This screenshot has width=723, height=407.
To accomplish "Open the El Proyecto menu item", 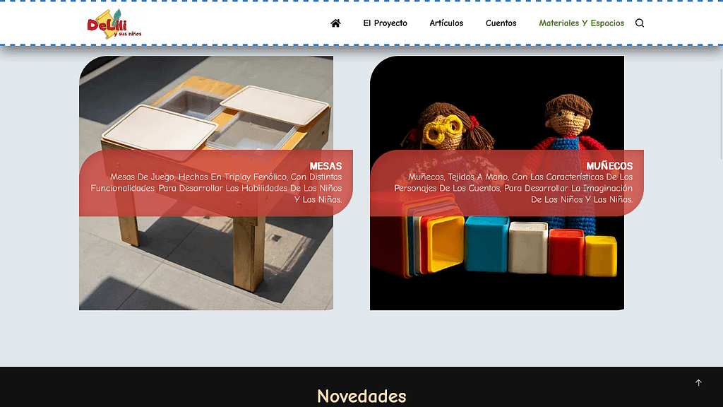I will tap(385, 23).
